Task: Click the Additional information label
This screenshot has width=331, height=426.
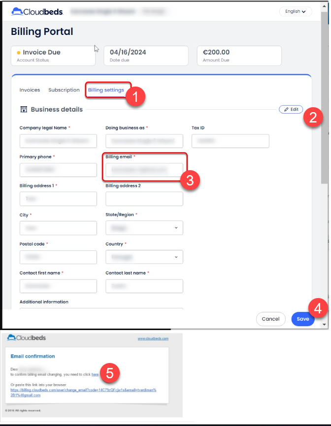Action: (44, 302)
